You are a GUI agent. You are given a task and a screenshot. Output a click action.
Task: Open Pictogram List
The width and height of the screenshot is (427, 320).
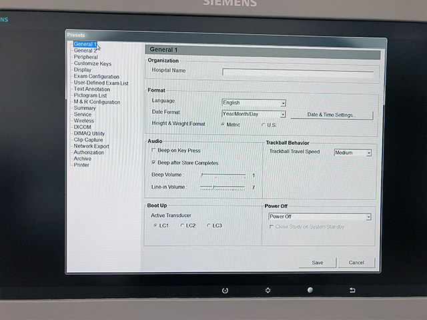tap(90, 95)
